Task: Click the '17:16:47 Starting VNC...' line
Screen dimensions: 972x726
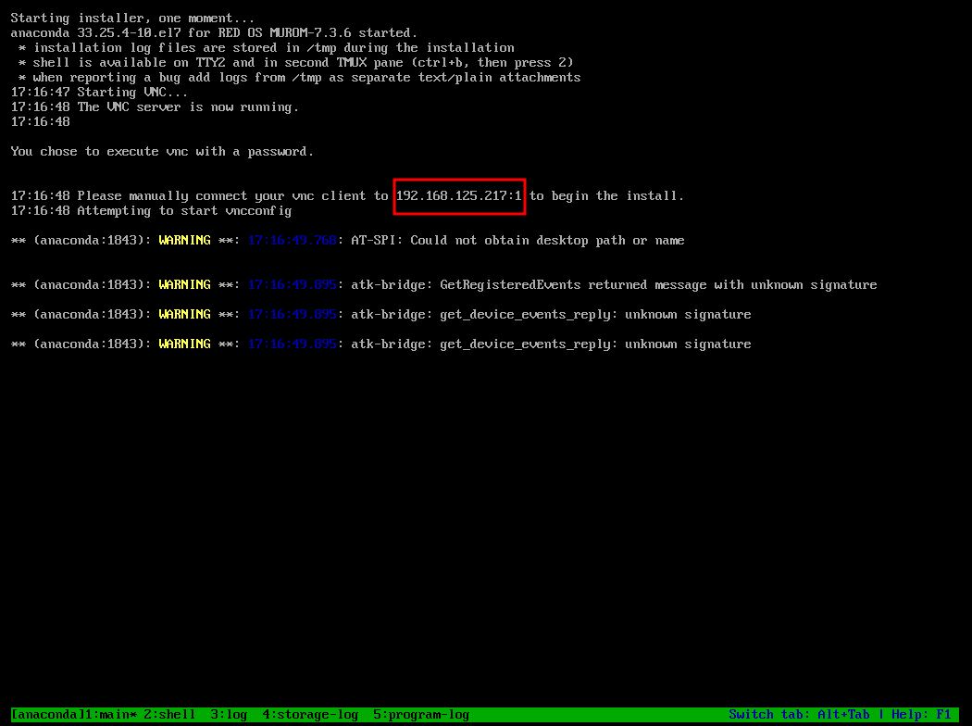Action: coord(99,93)
